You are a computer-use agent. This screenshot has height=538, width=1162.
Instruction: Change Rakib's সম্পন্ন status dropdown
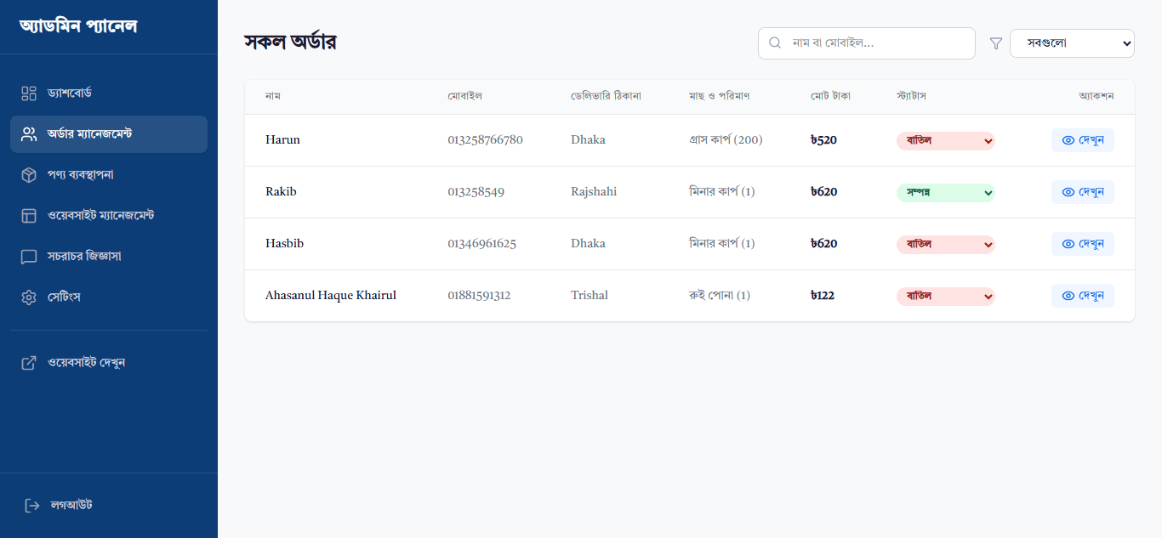945,193
